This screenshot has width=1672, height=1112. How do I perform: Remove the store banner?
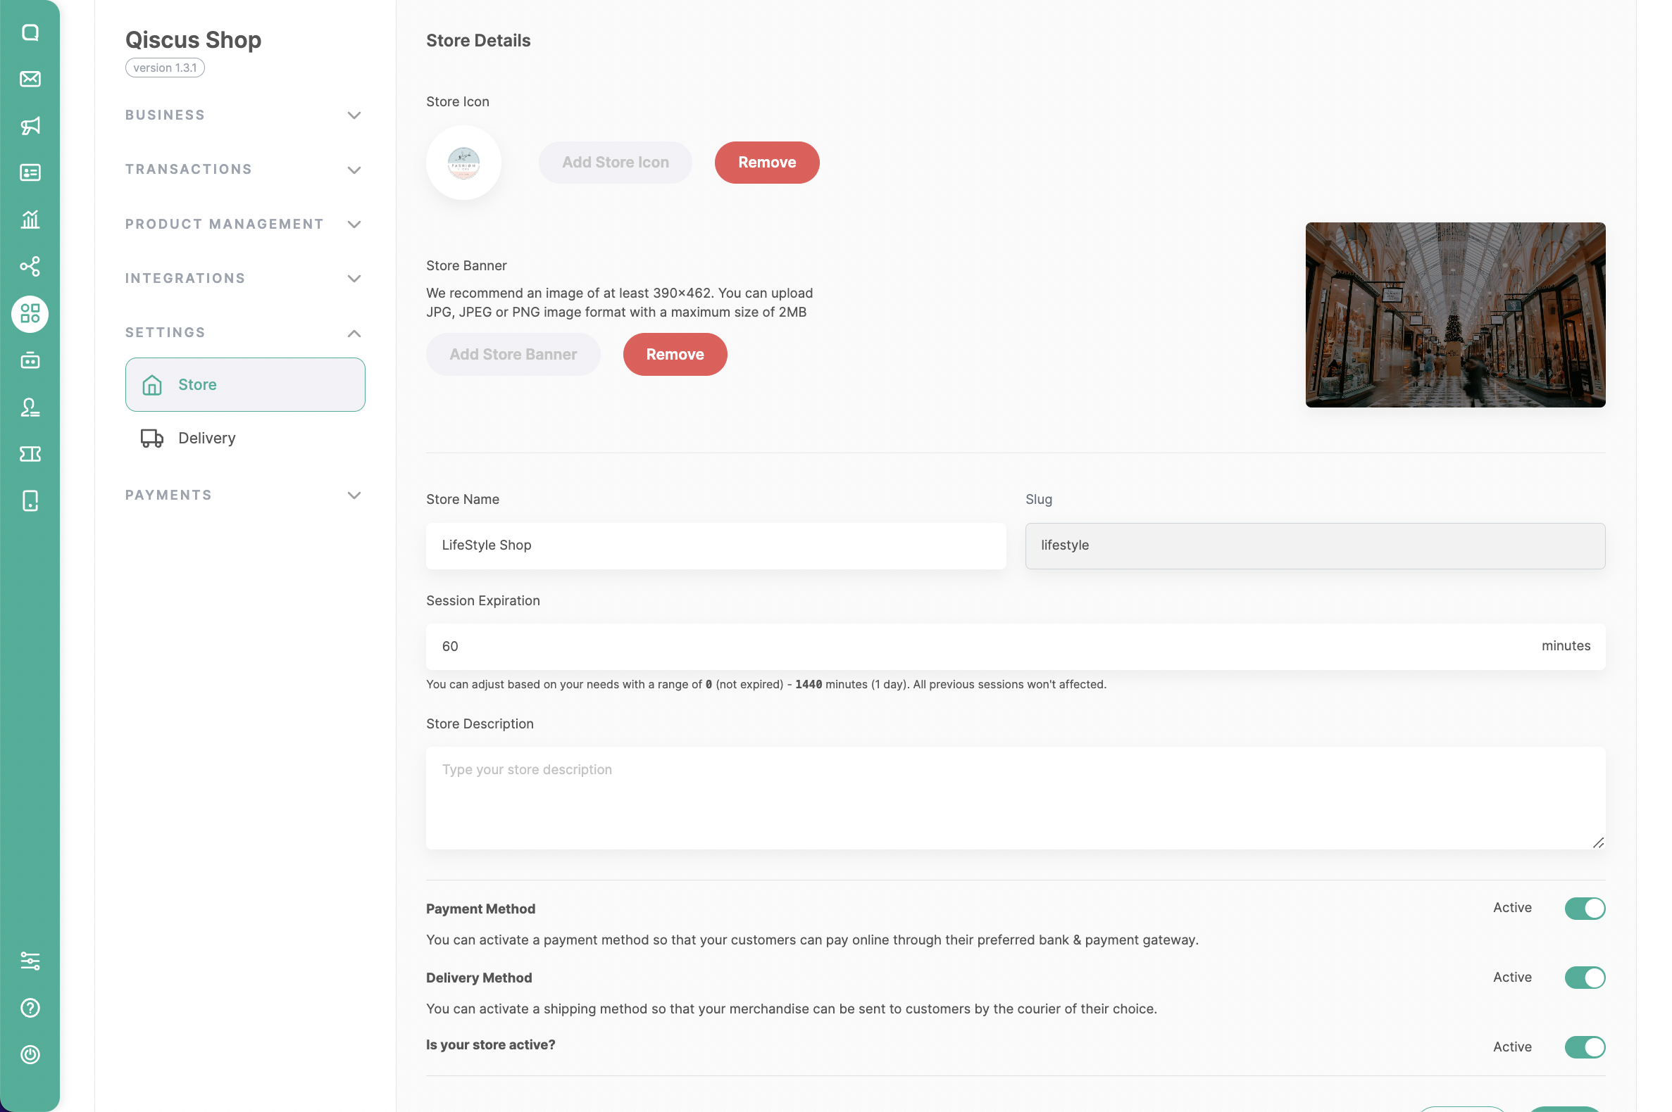click(x=674, y=355)
